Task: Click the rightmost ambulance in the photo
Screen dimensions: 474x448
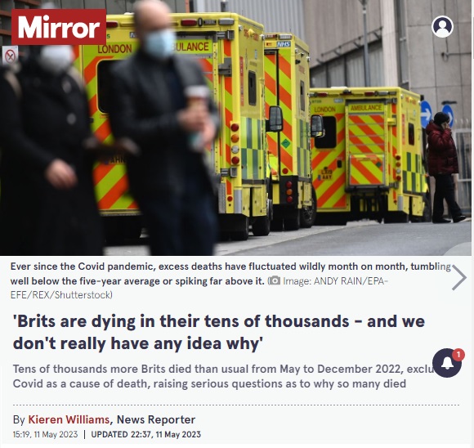Action: click(369, 155)
